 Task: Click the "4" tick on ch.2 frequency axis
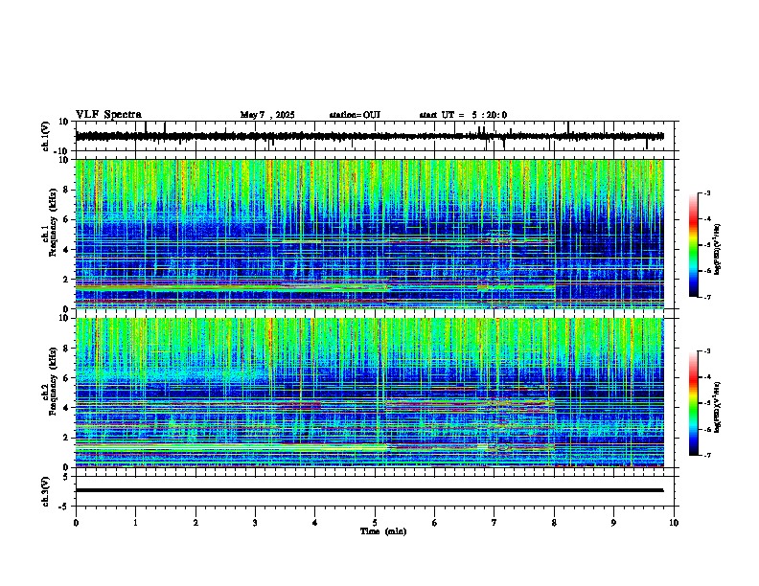pos(66,408)
